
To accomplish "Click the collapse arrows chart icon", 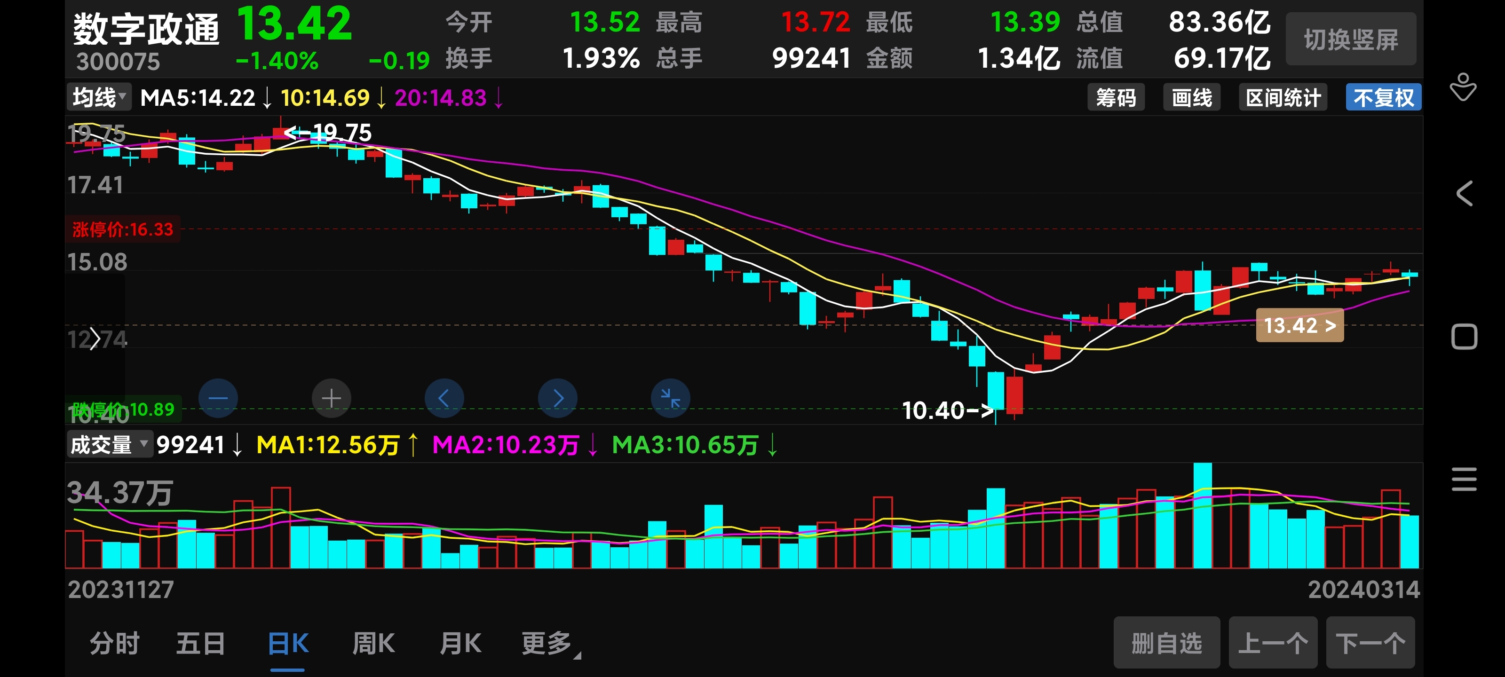I will [670, 398].
